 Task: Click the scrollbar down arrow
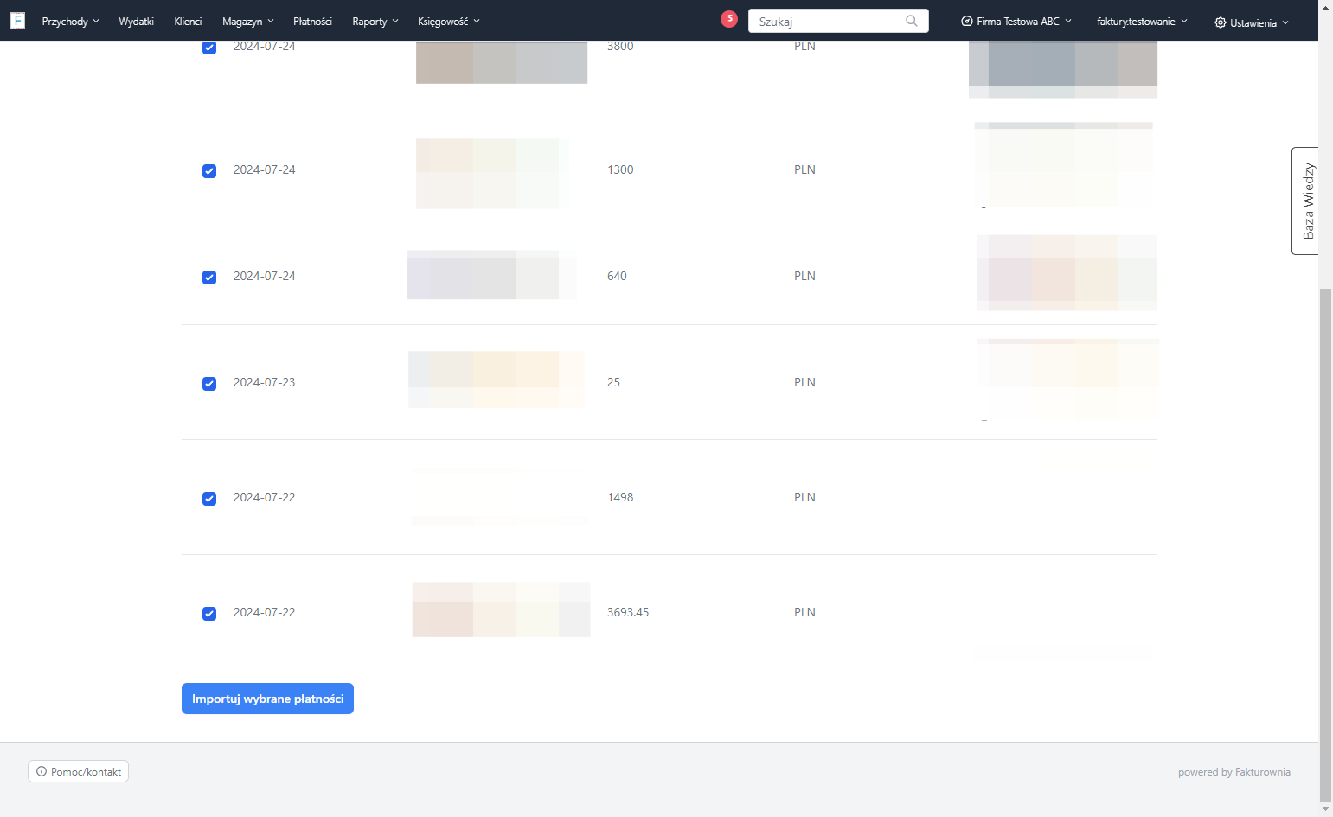pyautogui.click(x=1325, y=810)
